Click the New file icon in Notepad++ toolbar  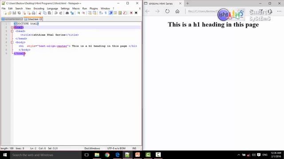5,13
